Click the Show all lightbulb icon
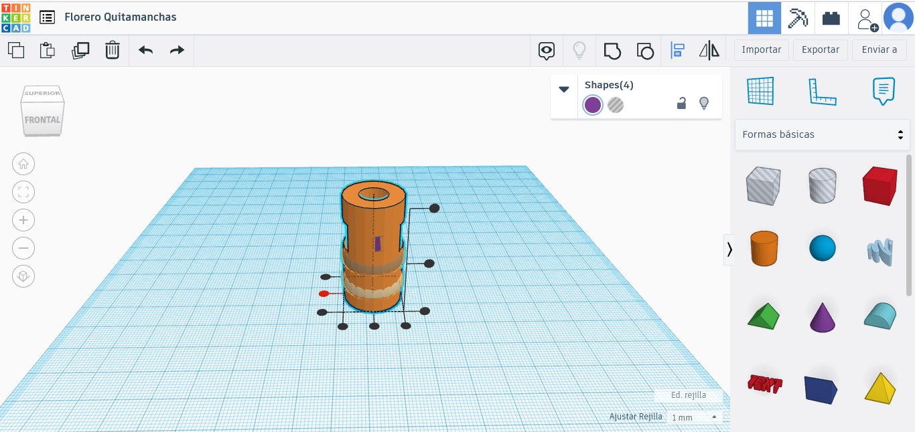This screenshot has width=915, height=432. (x=579, y=50)
